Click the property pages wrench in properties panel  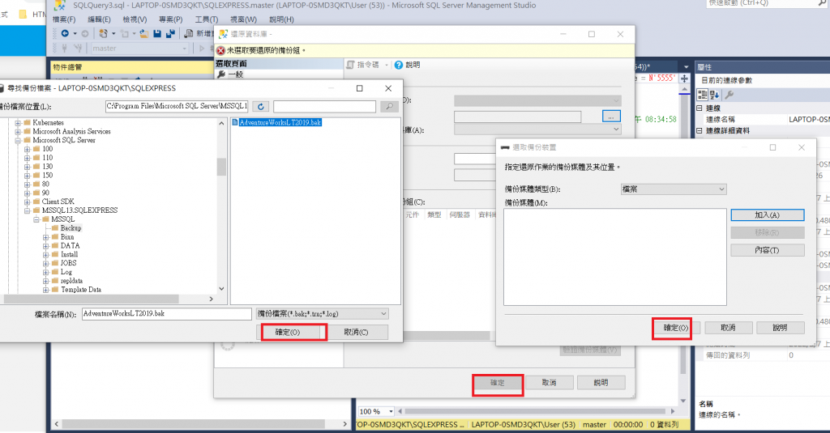click(729, 95)
